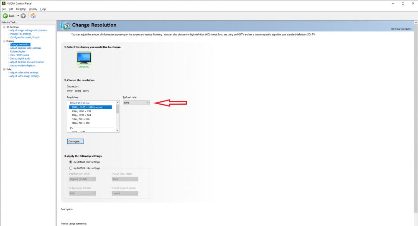Open Adjust desktop size and position
418x226 pixels.
click(x=27, y=62)
